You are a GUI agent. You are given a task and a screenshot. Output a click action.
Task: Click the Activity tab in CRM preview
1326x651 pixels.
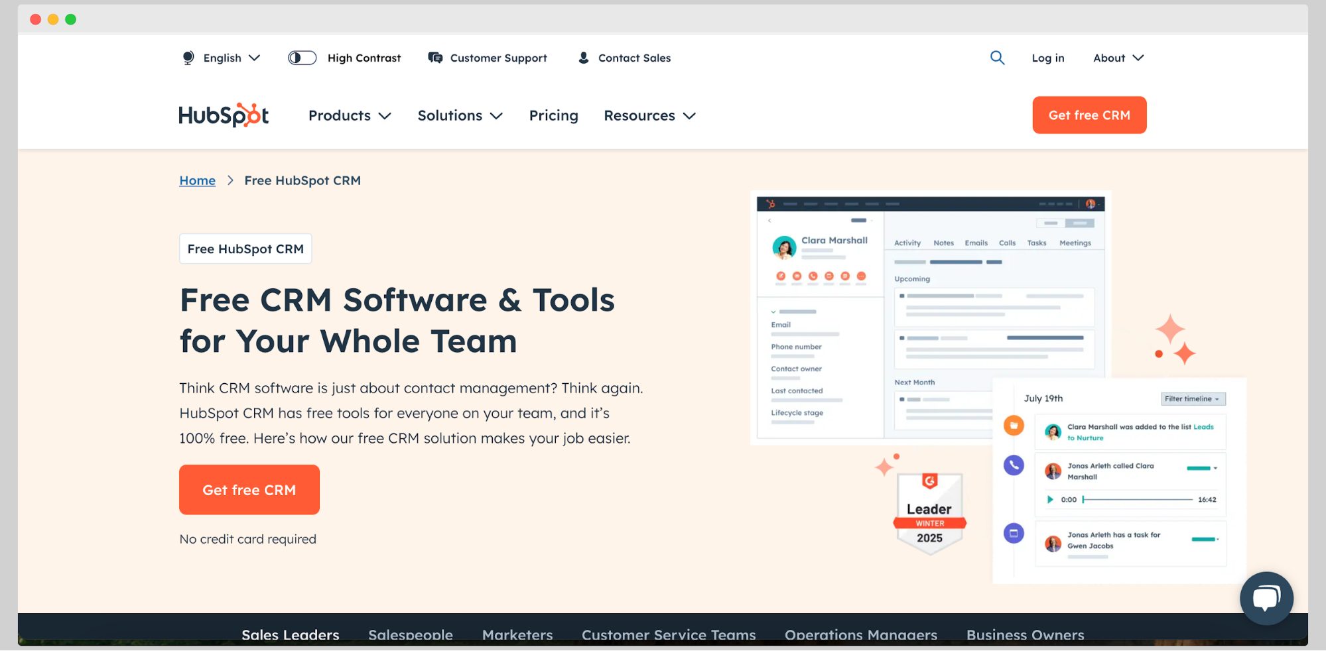coord(907,243)
